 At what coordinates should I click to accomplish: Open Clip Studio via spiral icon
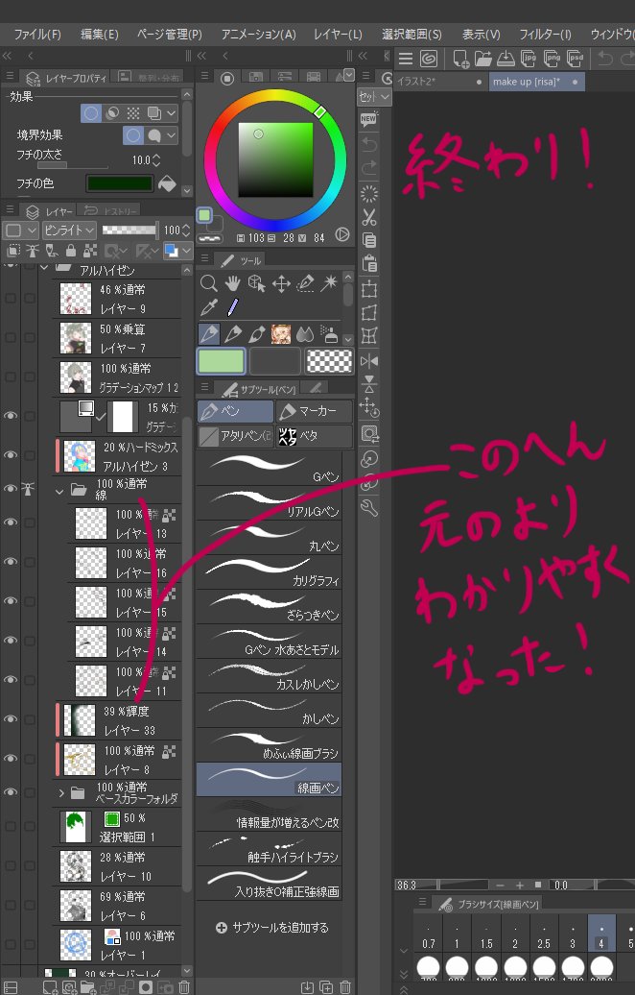point(429,59)
